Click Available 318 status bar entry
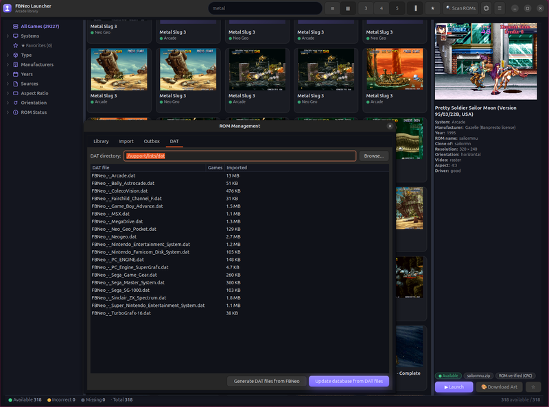Viewport: 549px width, 407px height. (x=25, y=399)
